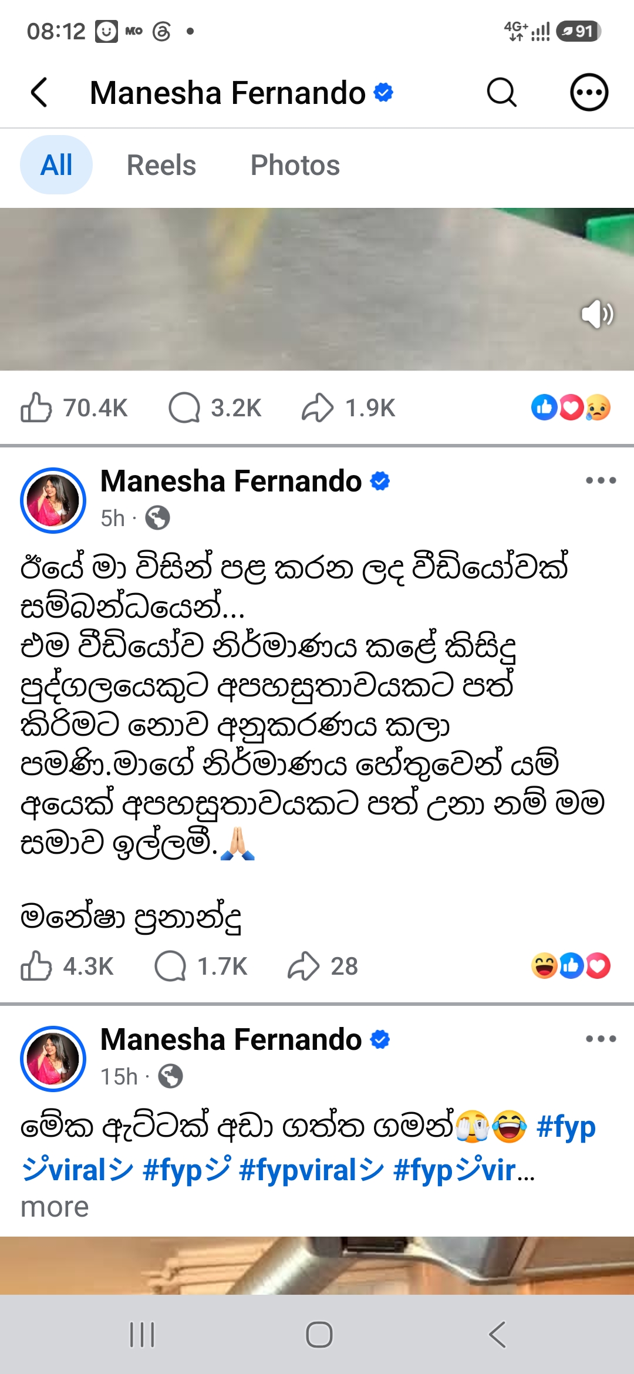The image size is (634, 1374).
Task: Expand the caption with the 'more' link
Action: [55, 1207]
